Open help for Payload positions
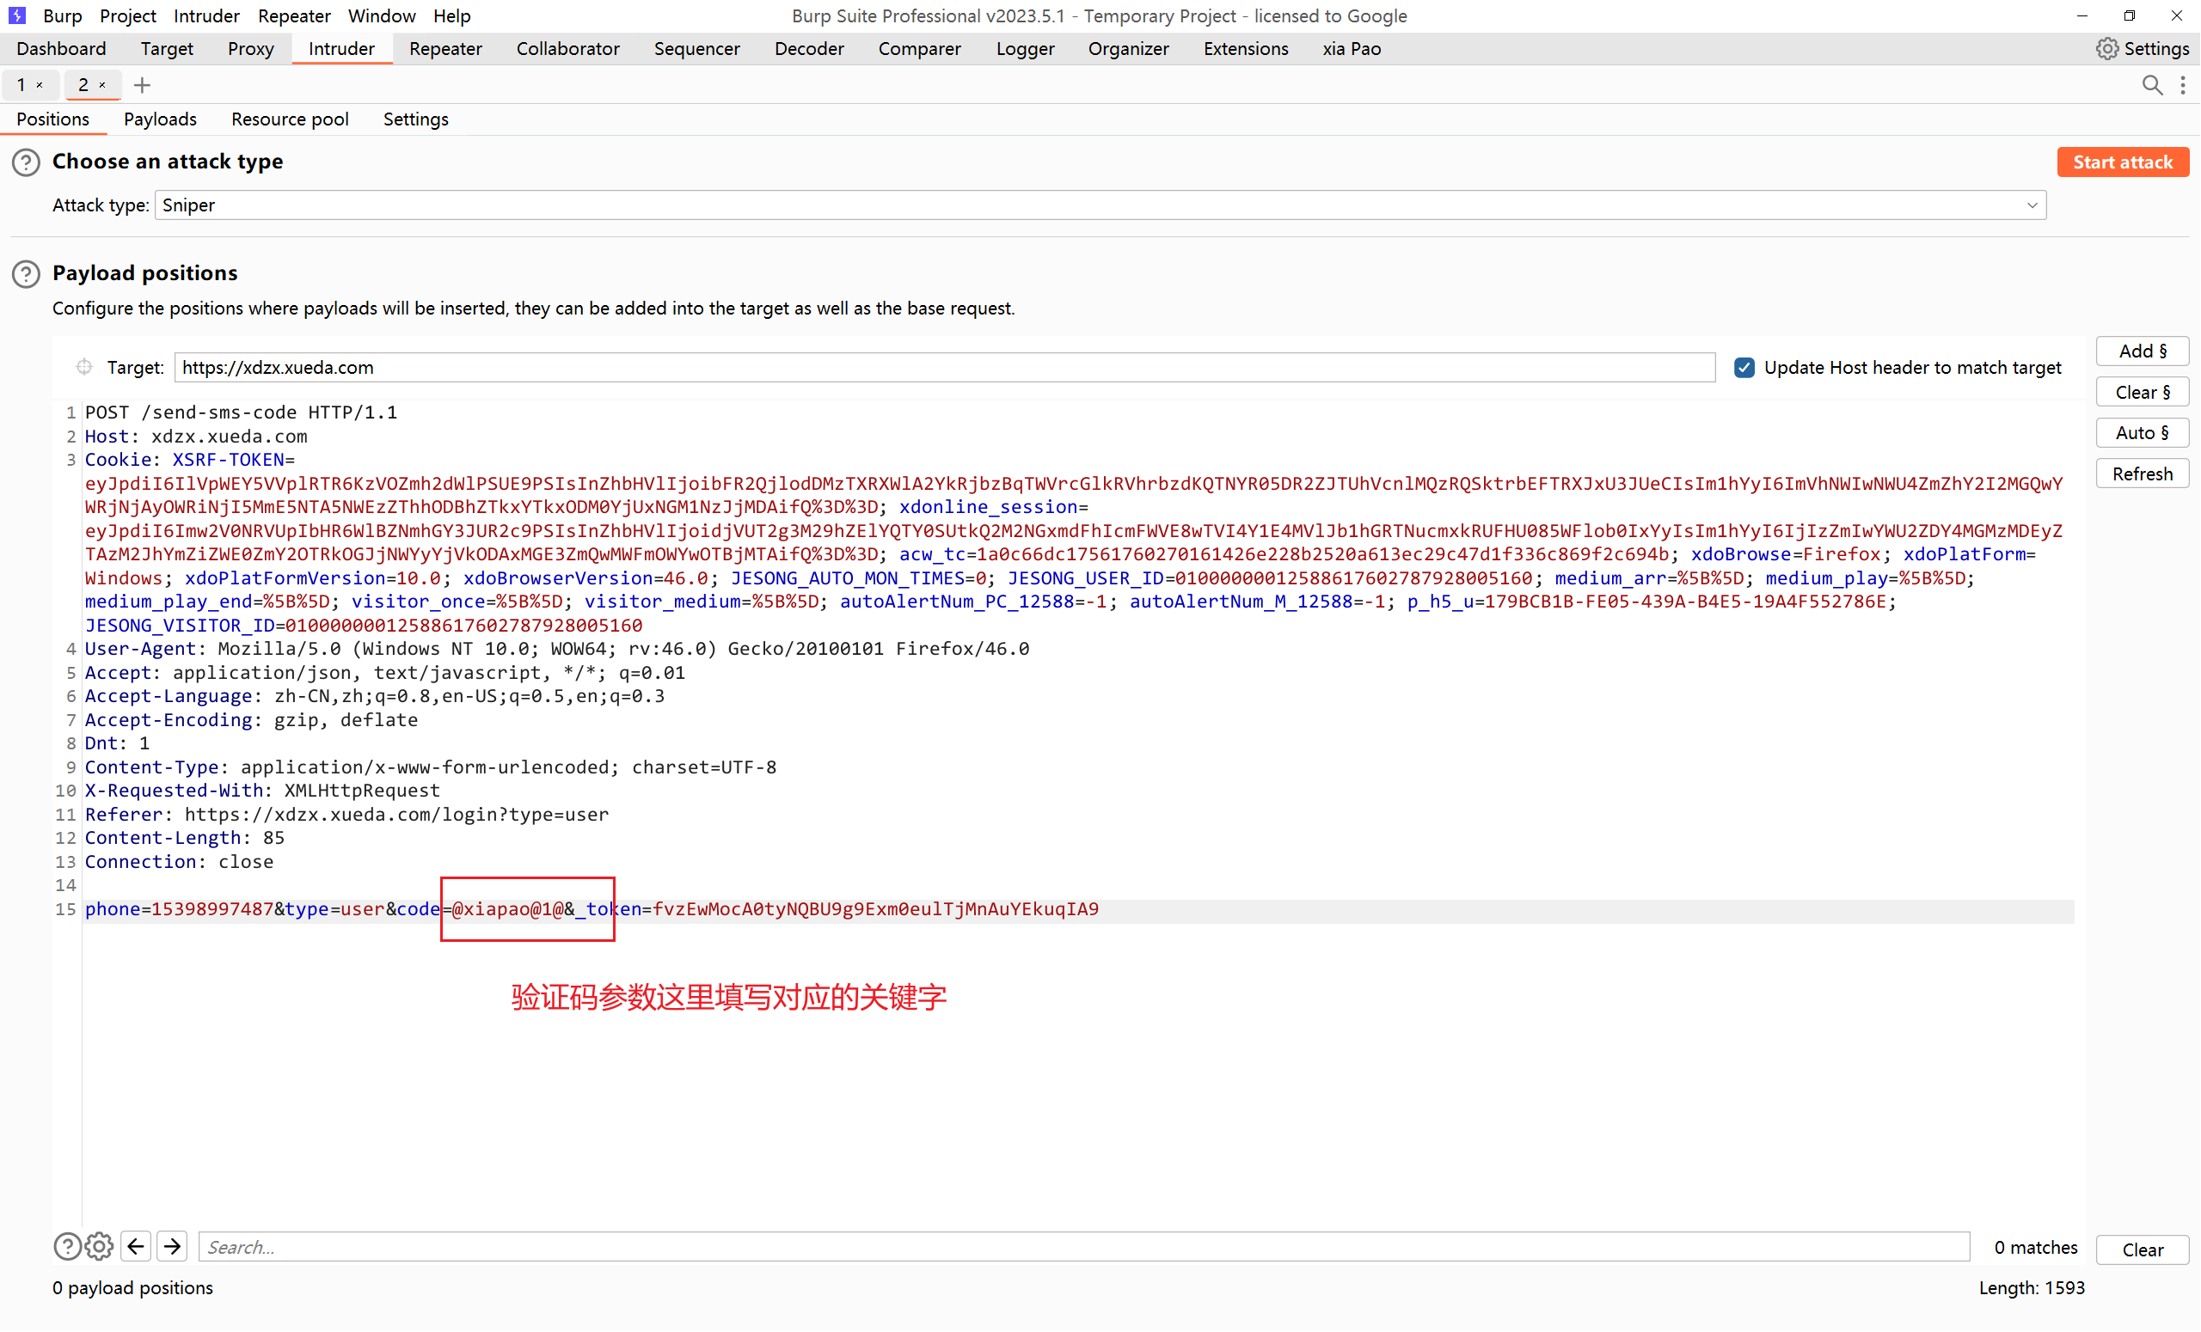Image resolution: width=2201 pixels, height=1332 pixels. click(x=26, y=274)
